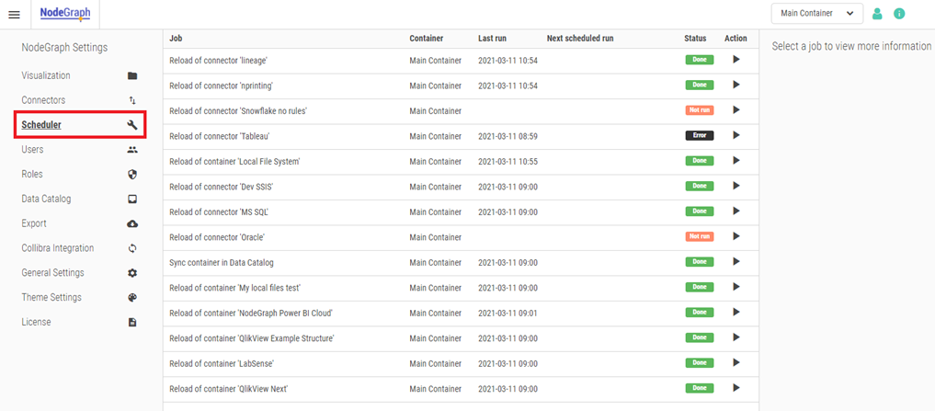Run the 'Oracle' connector reload job

click(x=735, y=236)
